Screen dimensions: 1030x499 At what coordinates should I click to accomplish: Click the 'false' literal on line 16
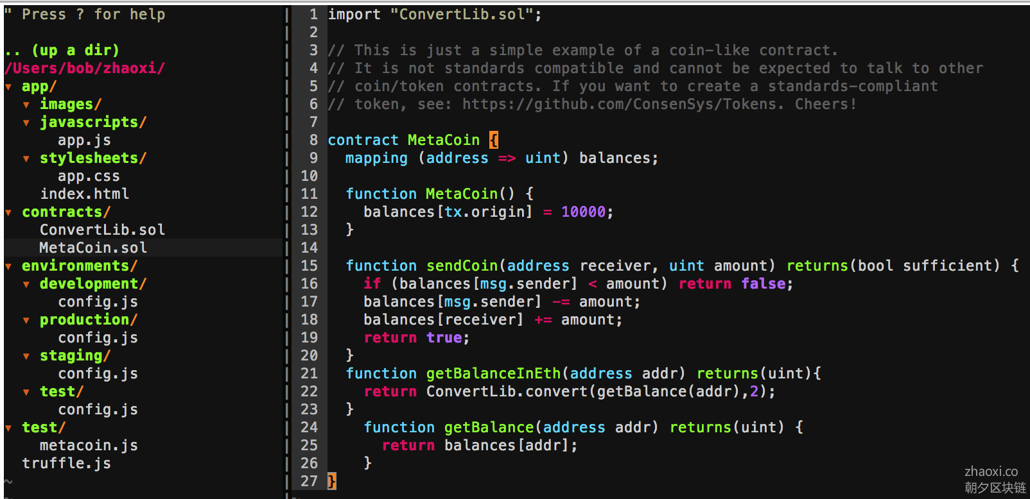coord(763,283)
